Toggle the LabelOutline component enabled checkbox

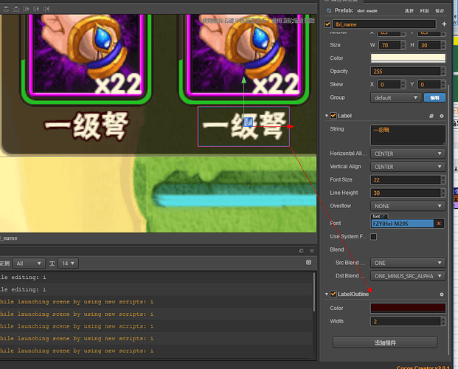coord(333,294)
